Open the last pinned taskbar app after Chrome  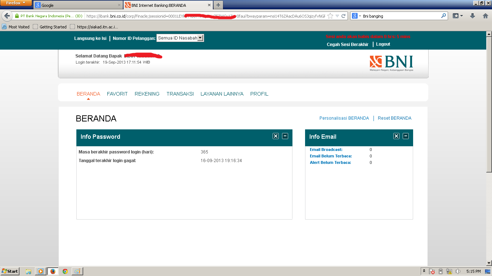(77, 271)
